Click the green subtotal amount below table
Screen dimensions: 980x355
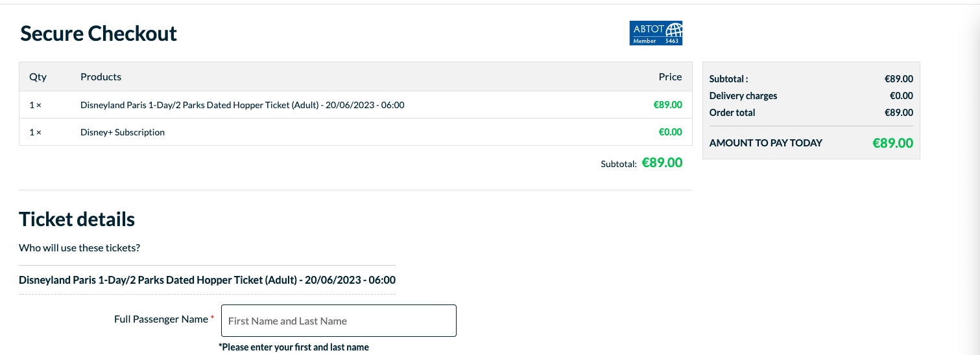662,163
